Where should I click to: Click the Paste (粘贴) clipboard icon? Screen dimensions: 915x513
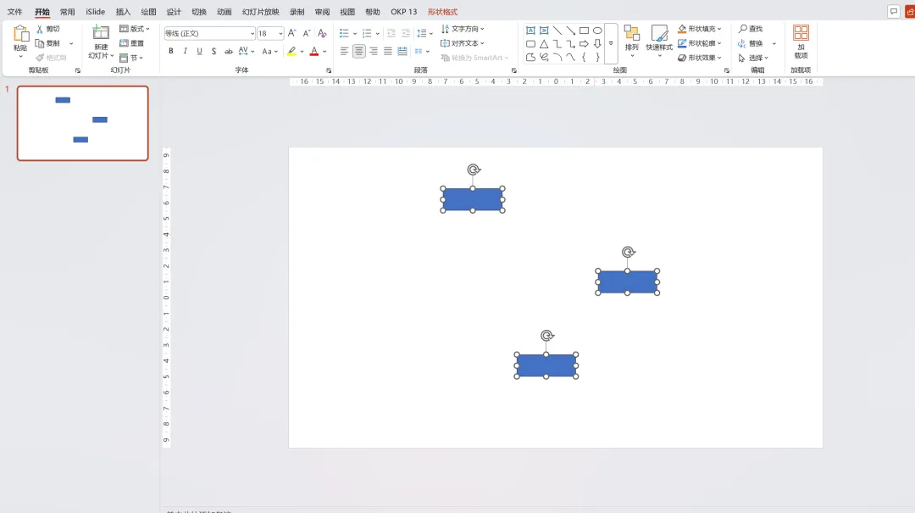point(20,34)
